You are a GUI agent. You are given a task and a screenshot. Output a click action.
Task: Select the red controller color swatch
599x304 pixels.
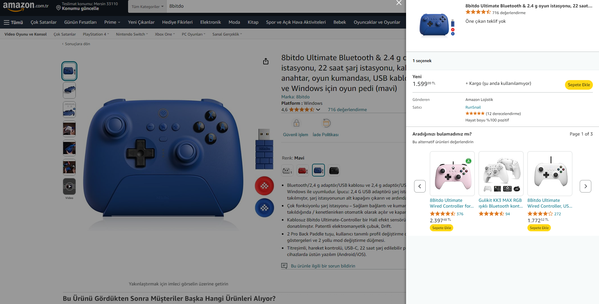(x=303, y=170)
